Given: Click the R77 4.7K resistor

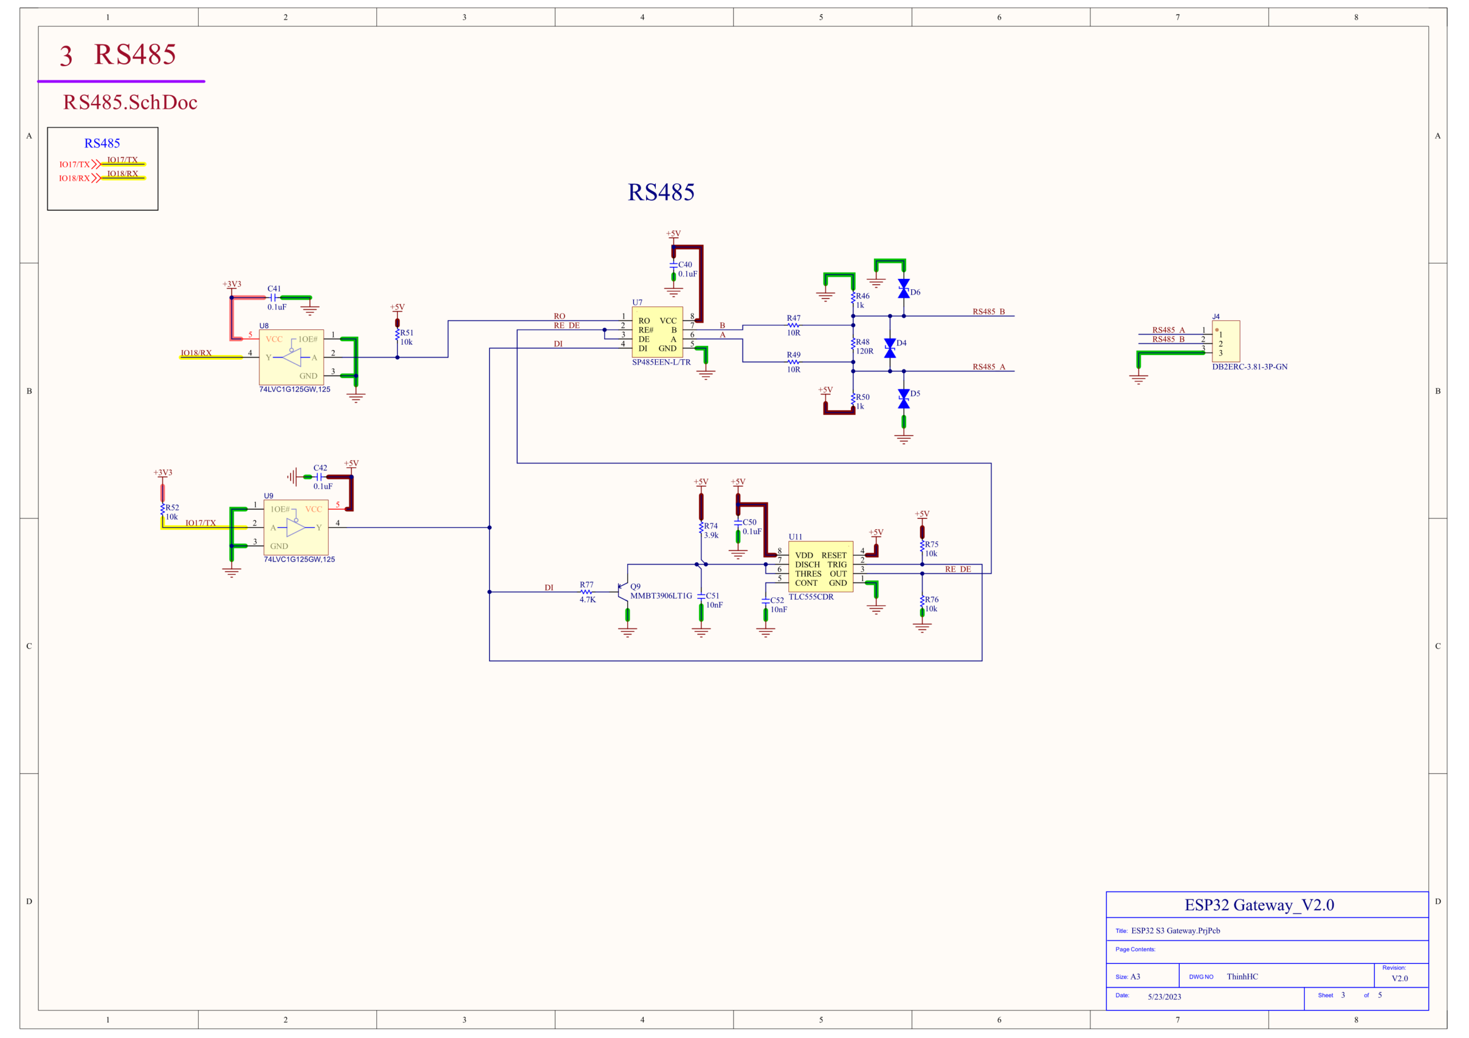Looking at the screenshot, I should pos(586,593).
